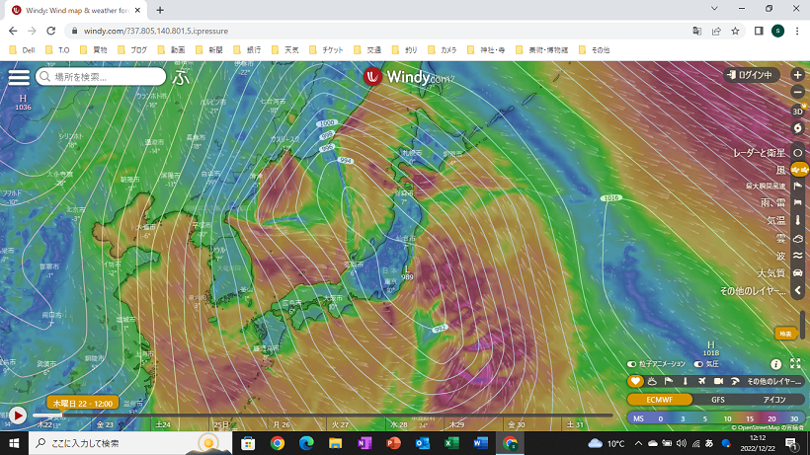Open the その他 bookmarks folder
Viewport: 810px width, 455px height.
(x=595, y=50)
